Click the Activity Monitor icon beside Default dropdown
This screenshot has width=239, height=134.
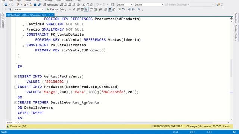point(112,5)
